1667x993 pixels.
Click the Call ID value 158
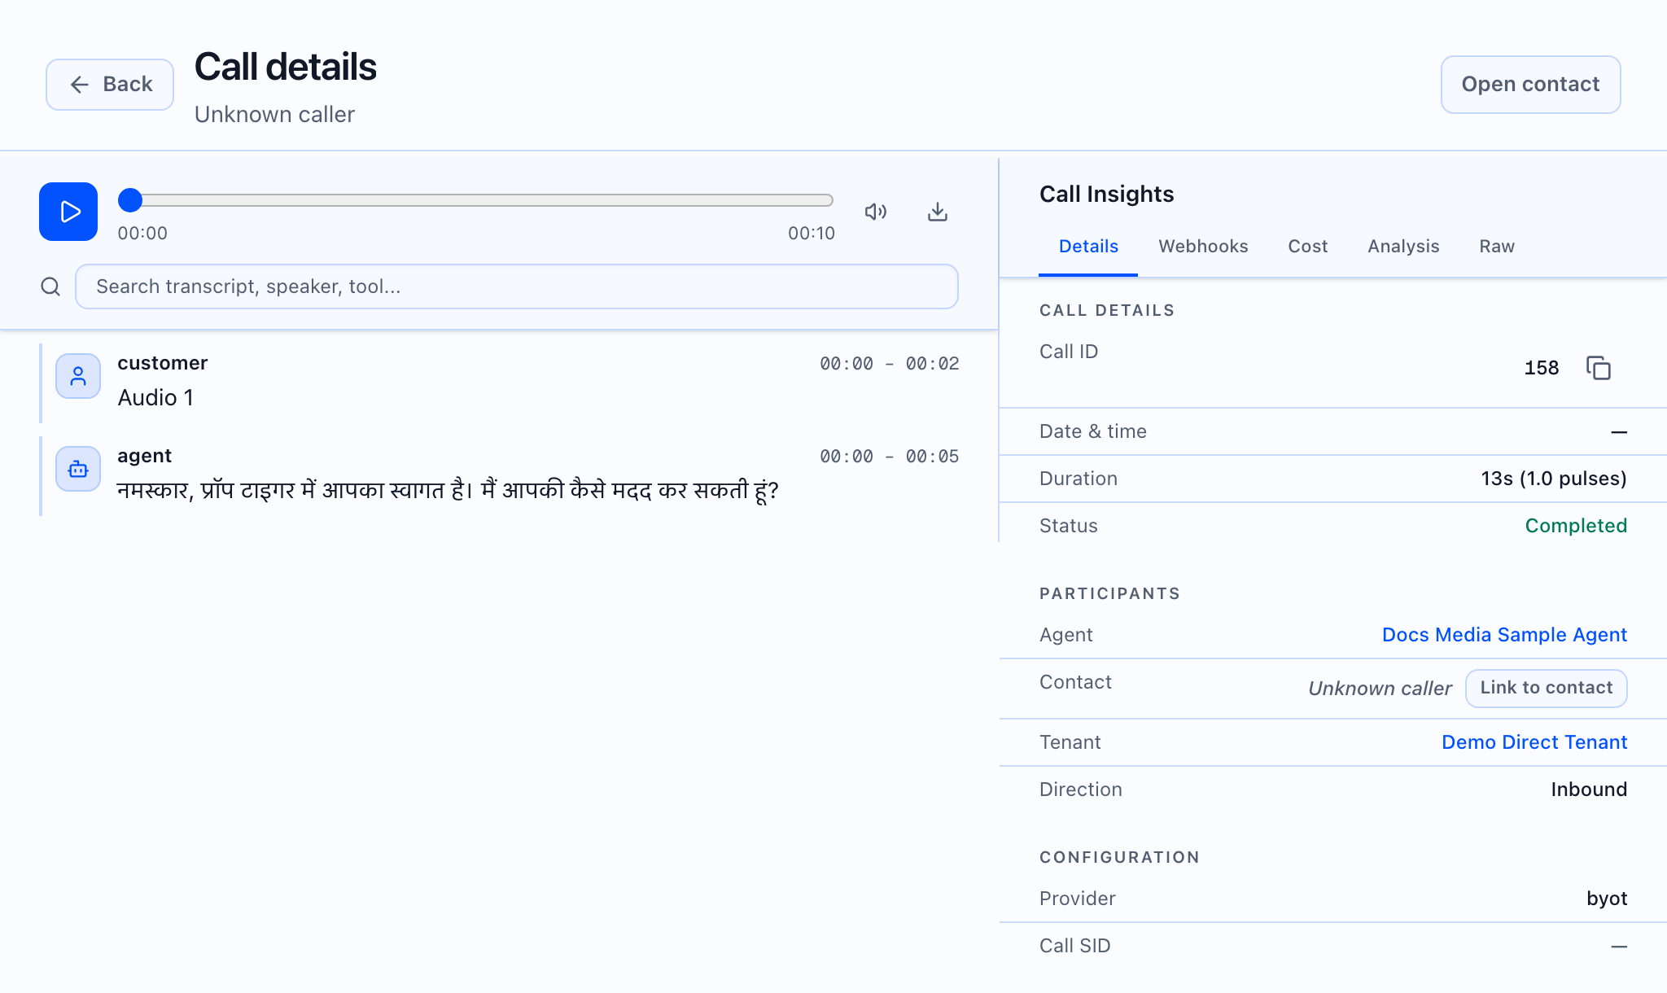tap(1542, 368)
